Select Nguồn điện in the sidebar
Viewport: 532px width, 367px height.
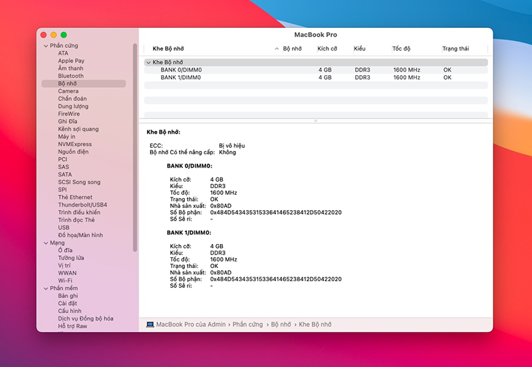click(x=73, y=152)
